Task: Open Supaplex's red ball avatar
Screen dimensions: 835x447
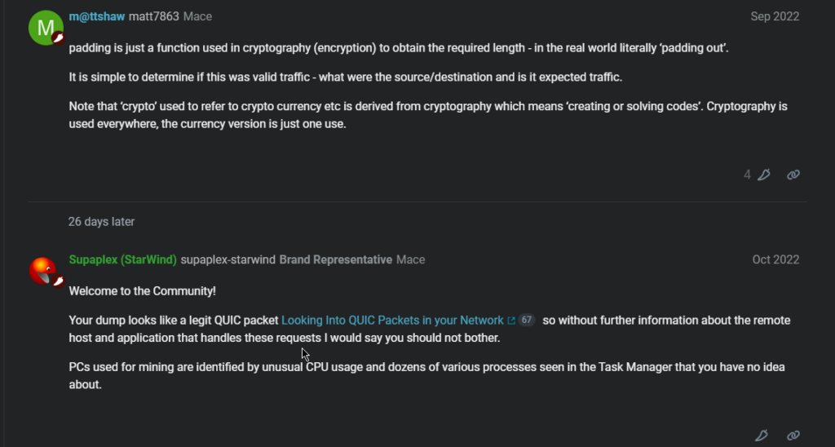Action: click(44, 271)
